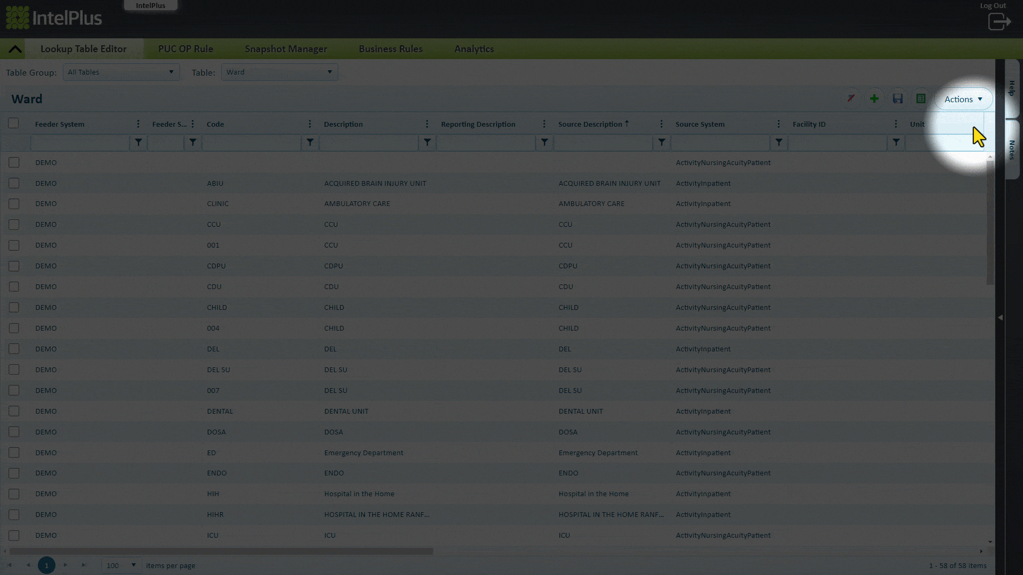Open the Help side panel

click(1012, 88)
